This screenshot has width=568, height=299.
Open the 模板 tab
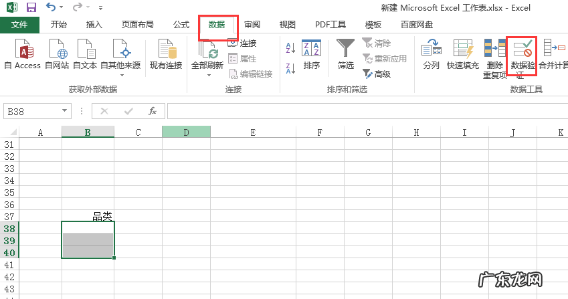[x=373, y=25]
